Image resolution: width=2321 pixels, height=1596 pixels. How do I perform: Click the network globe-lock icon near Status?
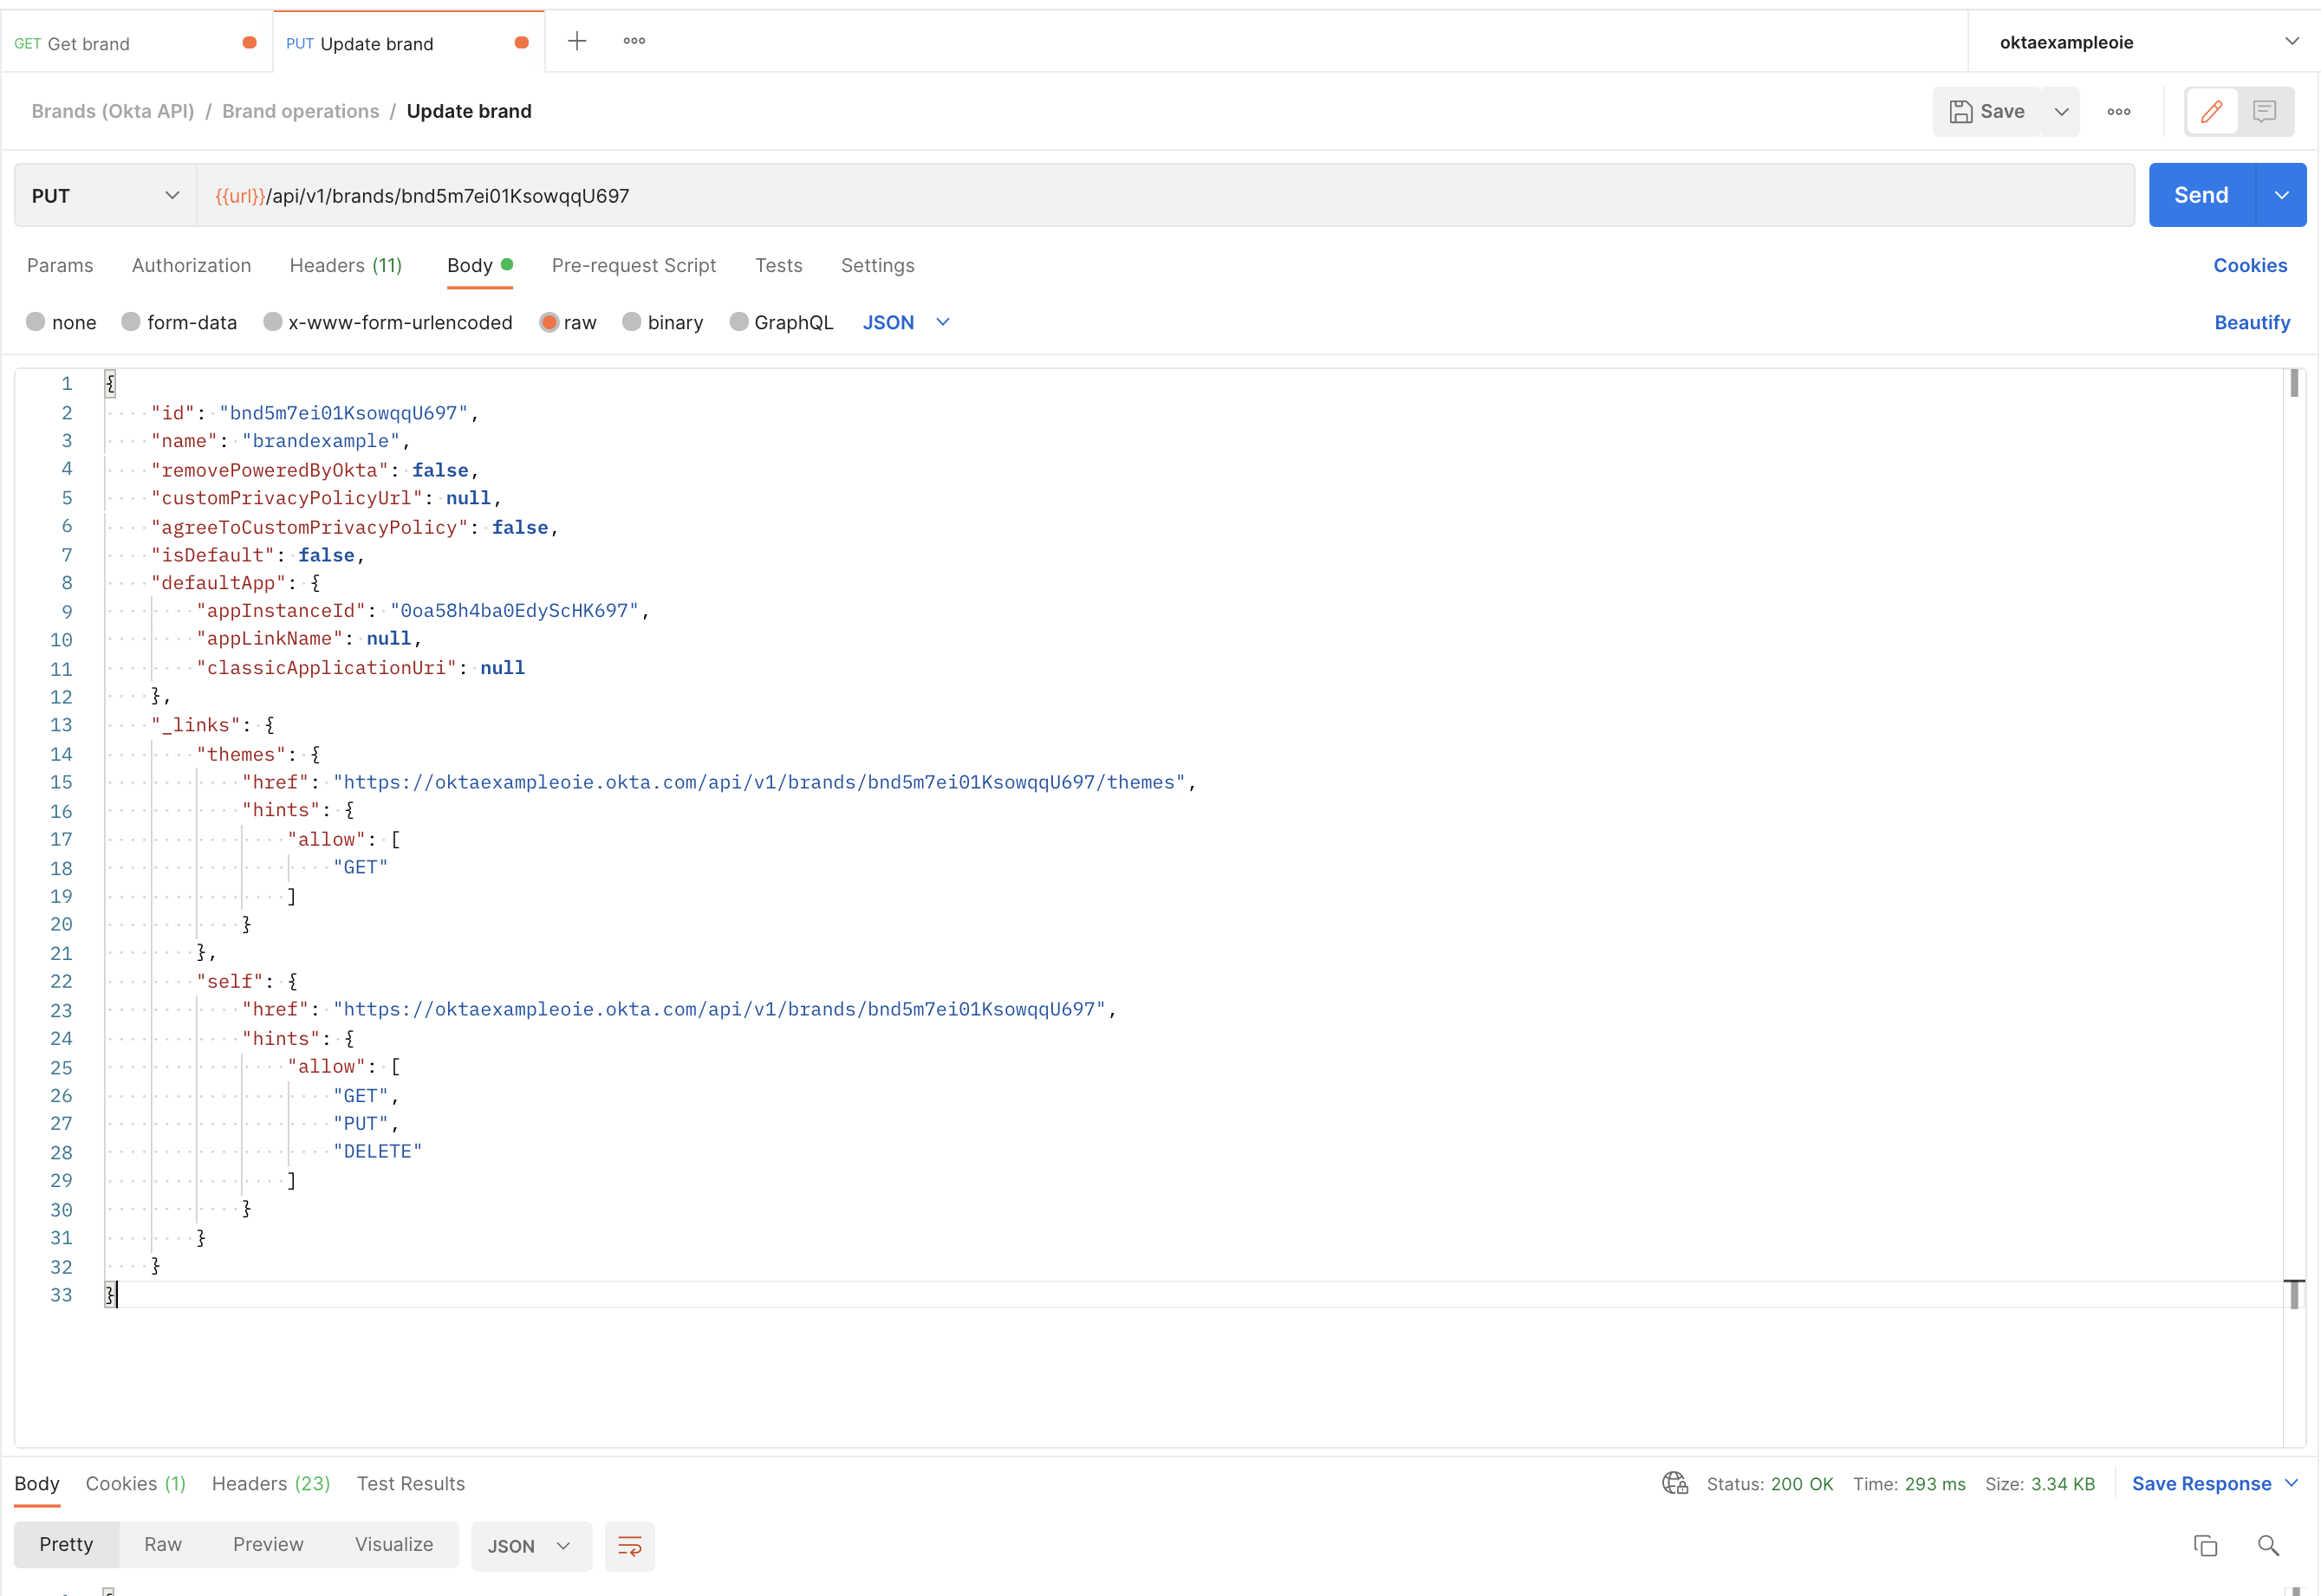(x=1675, y=1483)
